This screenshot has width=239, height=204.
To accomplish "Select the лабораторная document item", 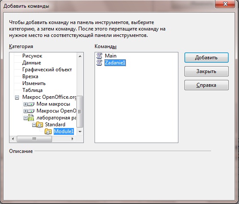I will click(x=56, y=118).
